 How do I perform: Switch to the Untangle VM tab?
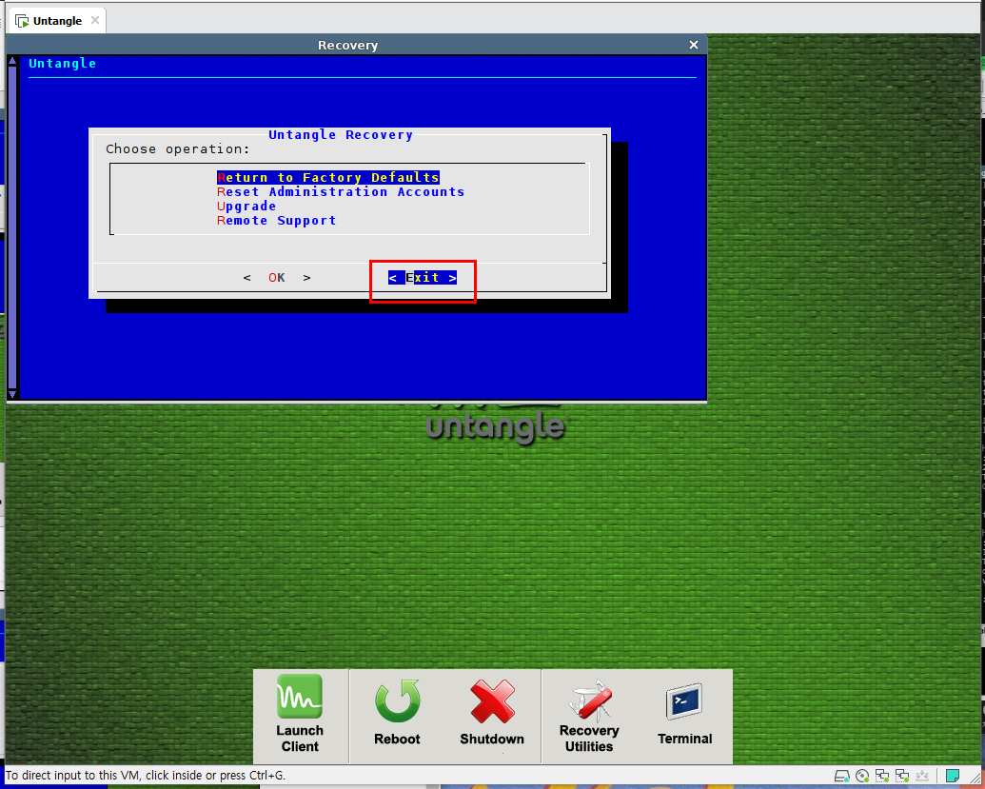point(57,21)
